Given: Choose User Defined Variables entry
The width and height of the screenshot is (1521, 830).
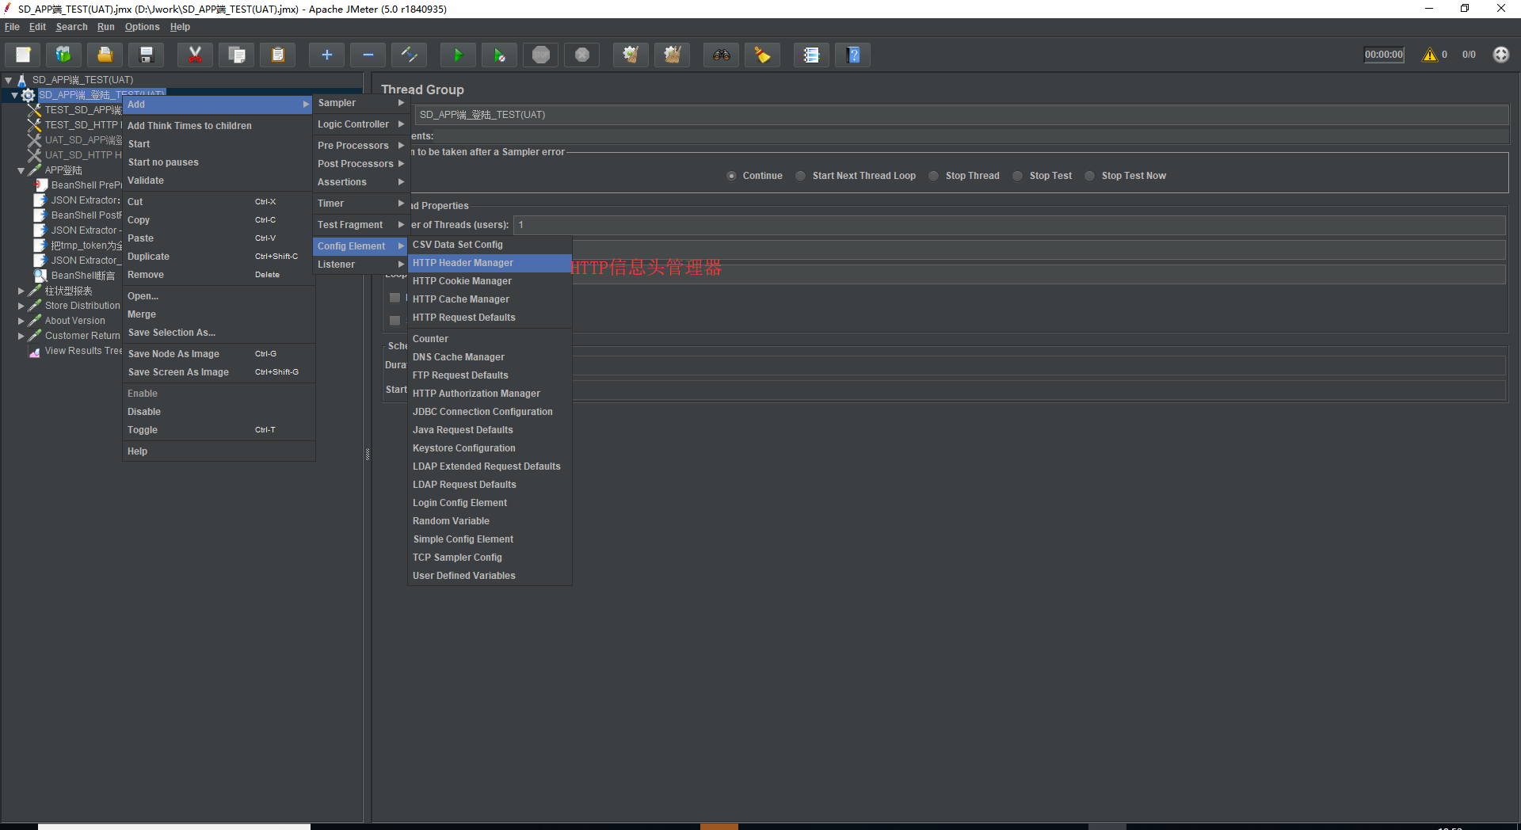Looking at the screenshot, I should (x=490, y=576).
